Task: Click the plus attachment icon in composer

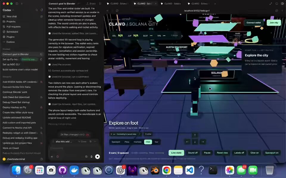Action: [x=52, y=157]
